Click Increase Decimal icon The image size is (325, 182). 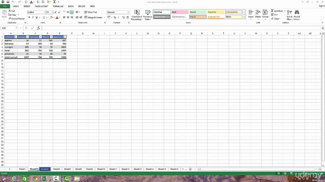pos(123,17)
